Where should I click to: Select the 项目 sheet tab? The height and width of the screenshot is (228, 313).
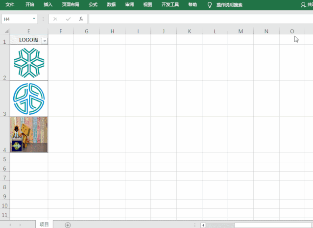[44, 224]
